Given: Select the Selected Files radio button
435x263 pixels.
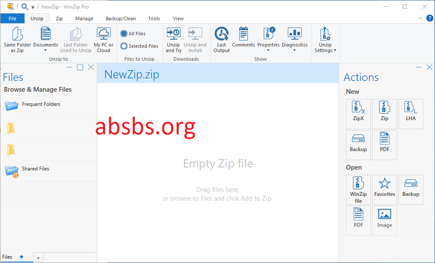Looking at the screenshot, I should click(124, 46).
